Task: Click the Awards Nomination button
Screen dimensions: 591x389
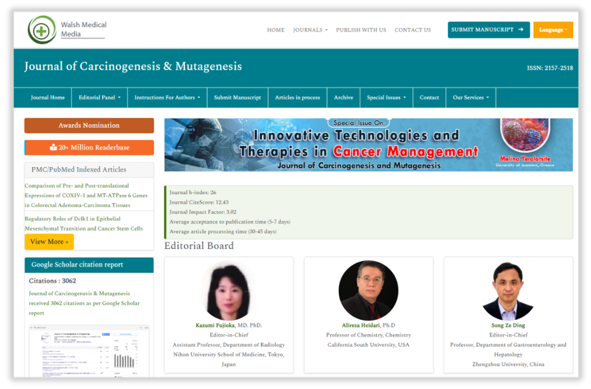Action: [x=89, y=126]
